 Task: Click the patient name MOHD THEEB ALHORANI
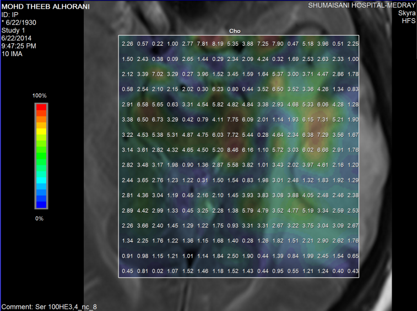coord(41,5)
